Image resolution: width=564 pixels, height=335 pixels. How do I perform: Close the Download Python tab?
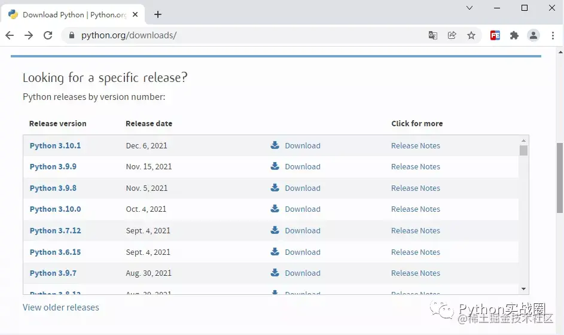135,14
